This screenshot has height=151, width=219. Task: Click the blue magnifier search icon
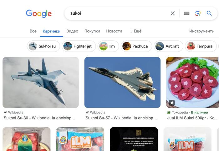209,13
